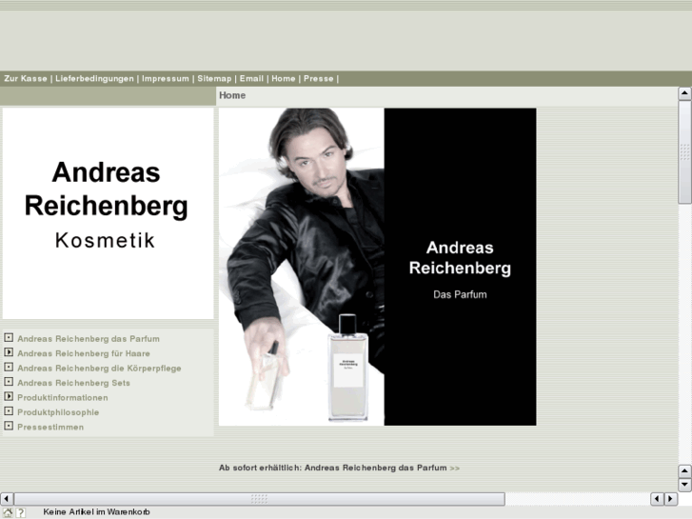Click bullet icon beside Produktphilosophie

pos(9,411)
